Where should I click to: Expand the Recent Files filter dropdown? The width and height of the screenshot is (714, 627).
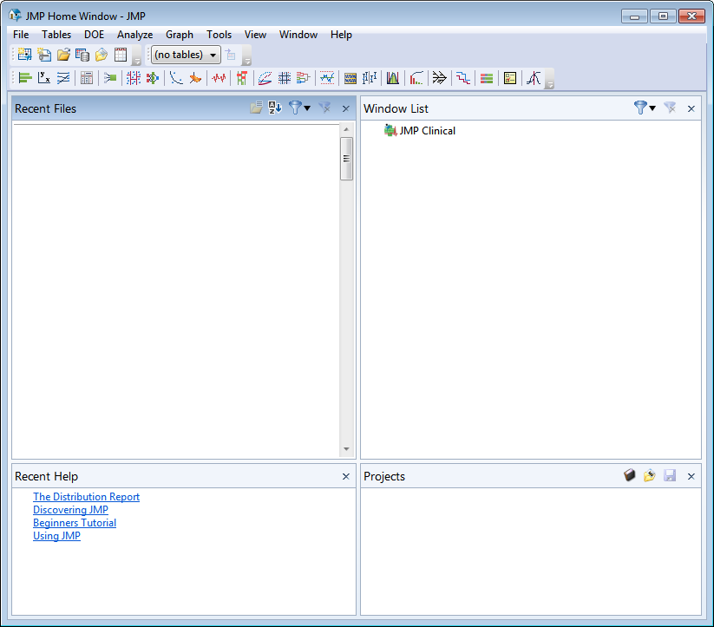[300, 108]
